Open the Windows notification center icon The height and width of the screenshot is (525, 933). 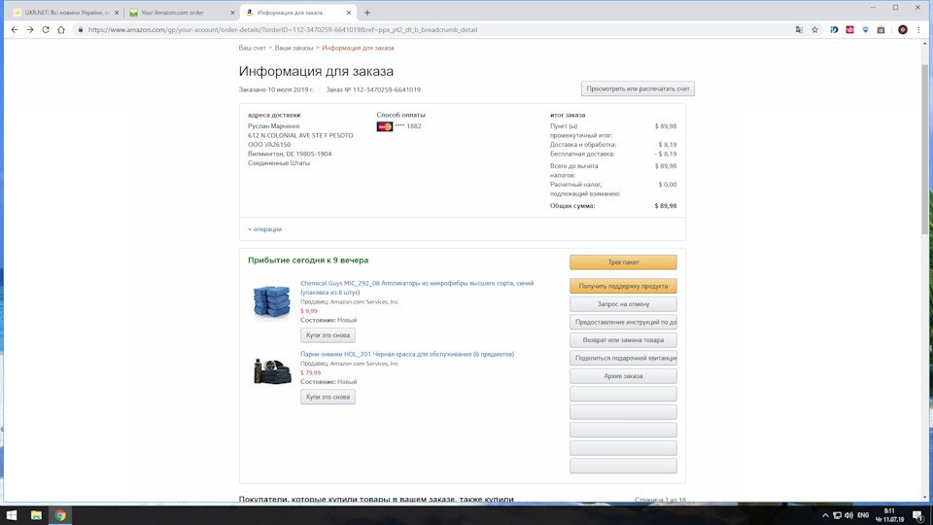point(918,515)
